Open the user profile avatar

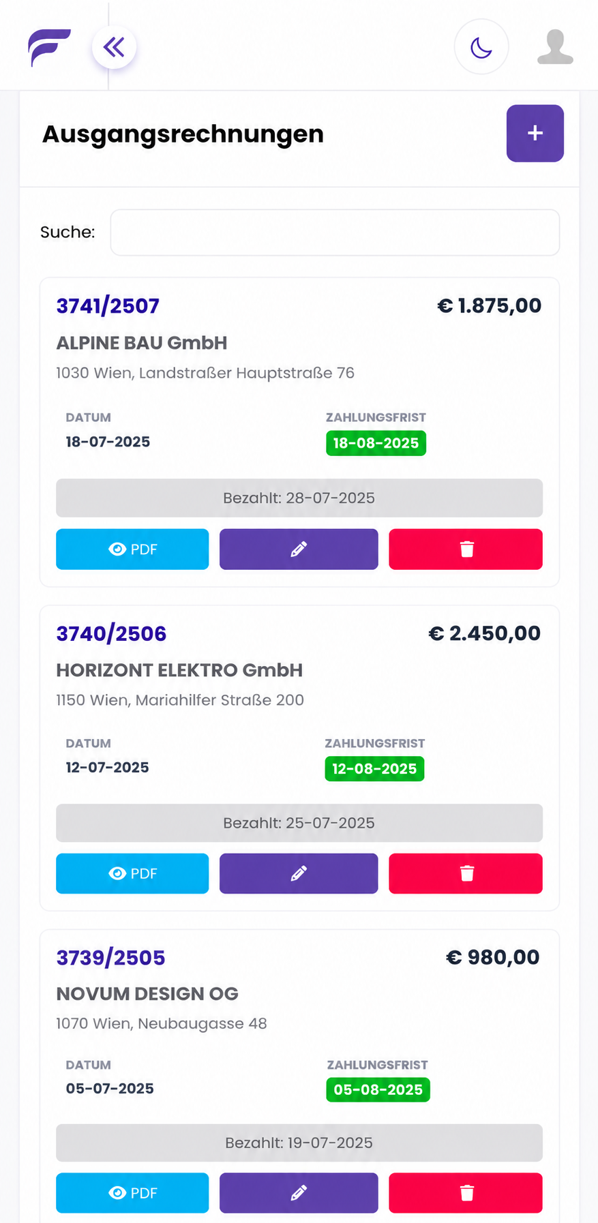pyautogui.click(x=555, y=47)
